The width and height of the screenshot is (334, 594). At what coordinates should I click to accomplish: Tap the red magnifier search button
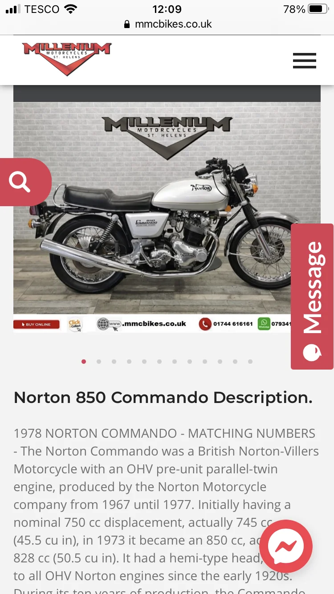[25, 182]
